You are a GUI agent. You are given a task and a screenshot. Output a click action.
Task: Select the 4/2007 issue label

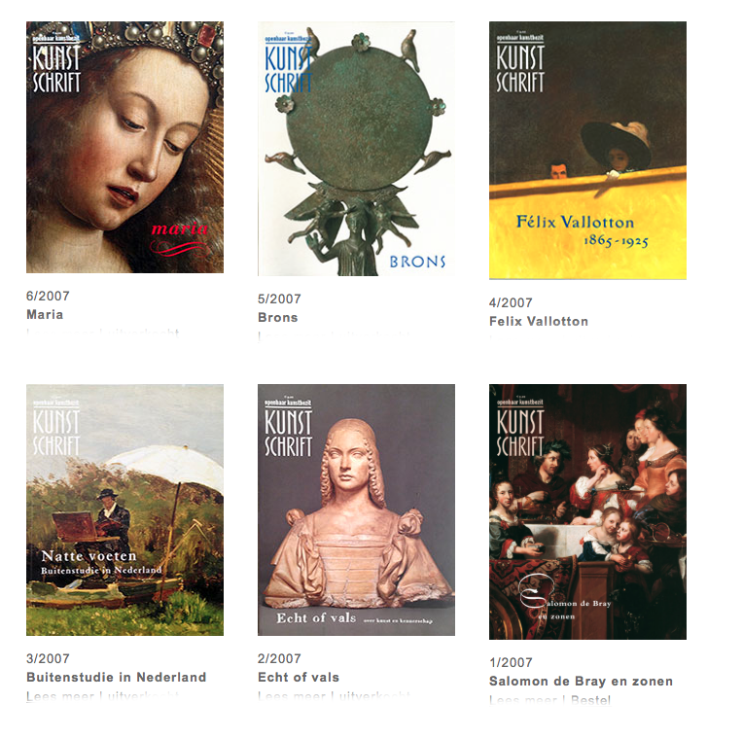click(511, 302)
